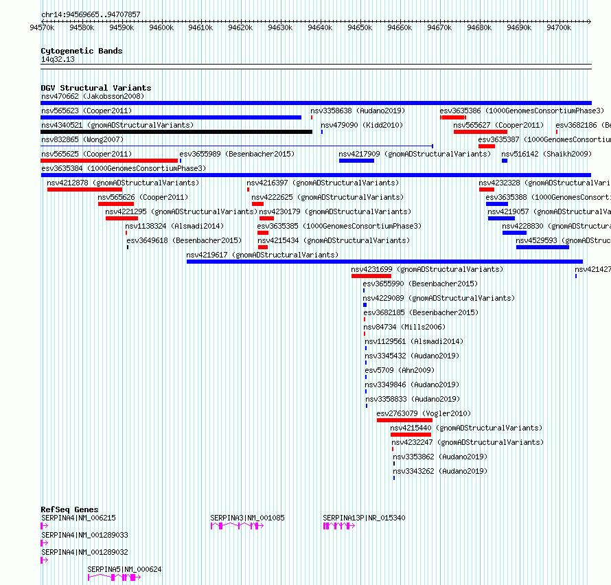Click the red esv2763079 (Vogler2010) bar
Screen dimensions: 611x585
[404, 420]
